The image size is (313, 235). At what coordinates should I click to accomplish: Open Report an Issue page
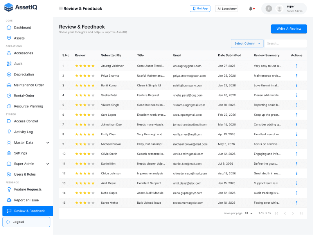pos(26,200)
